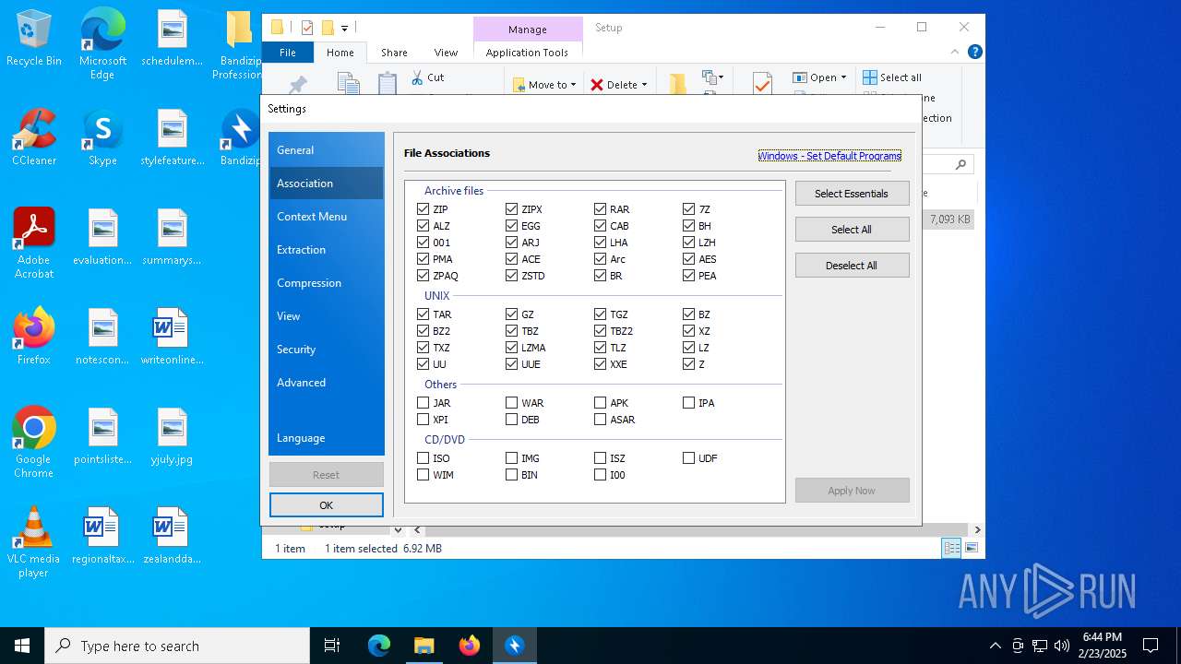
Task: Open the notification center icon
Action: click(1151, 646)
